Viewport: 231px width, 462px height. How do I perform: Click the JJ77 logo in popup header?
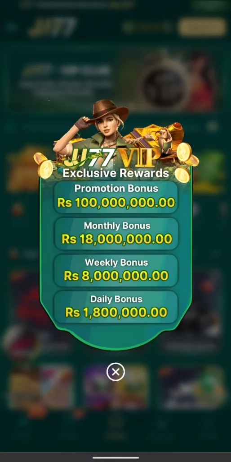coord(89,157)
